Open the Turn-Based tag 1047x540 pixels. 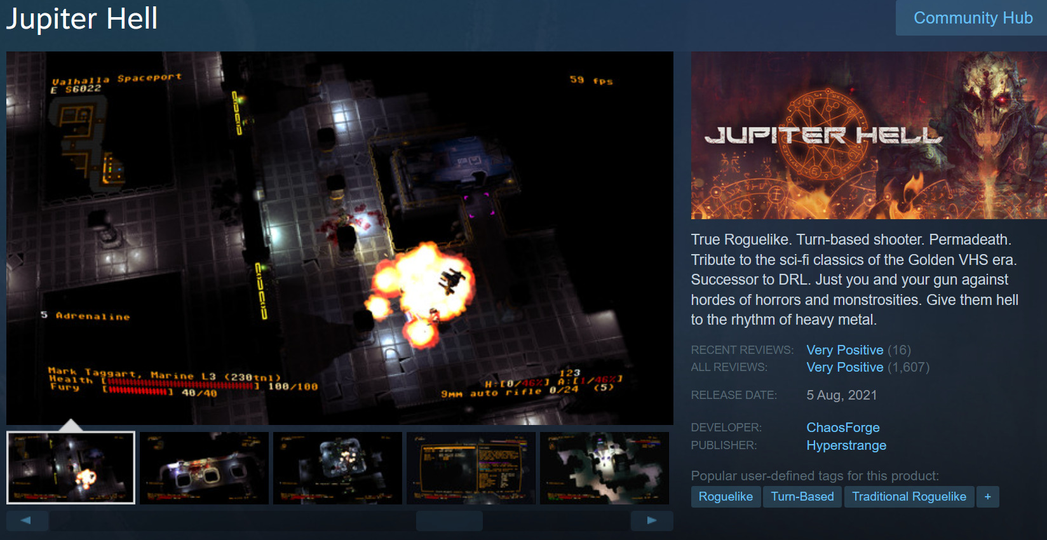802,497
